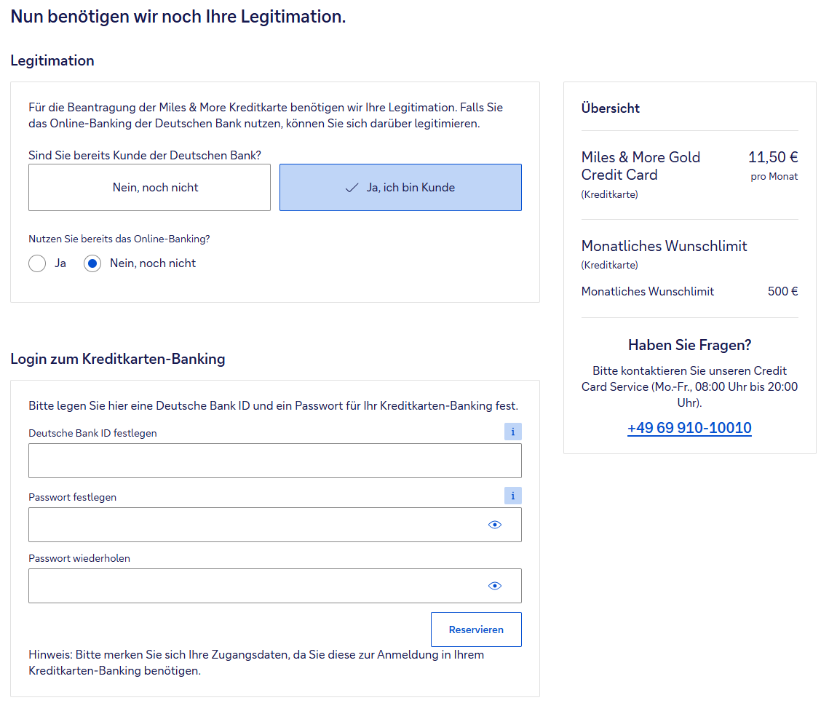
Task: Call Credit Card Service phone number link
Action: tap(689, 428)
